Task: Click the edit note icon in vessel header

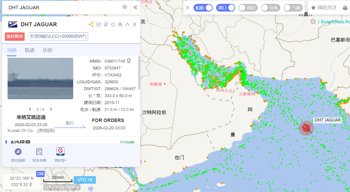Action: (99, 25)
